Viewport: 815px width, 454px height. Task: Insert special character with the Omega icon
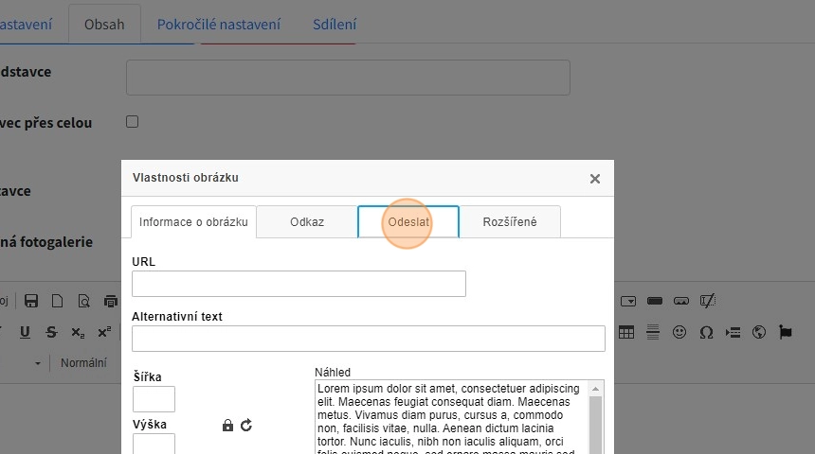(706, 332)
